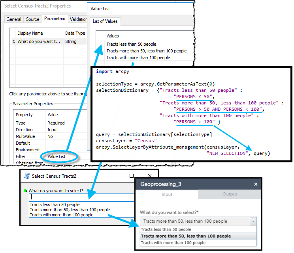Close the Select Census Tracts2 window

pyautogui.click(x=150, y=176)
